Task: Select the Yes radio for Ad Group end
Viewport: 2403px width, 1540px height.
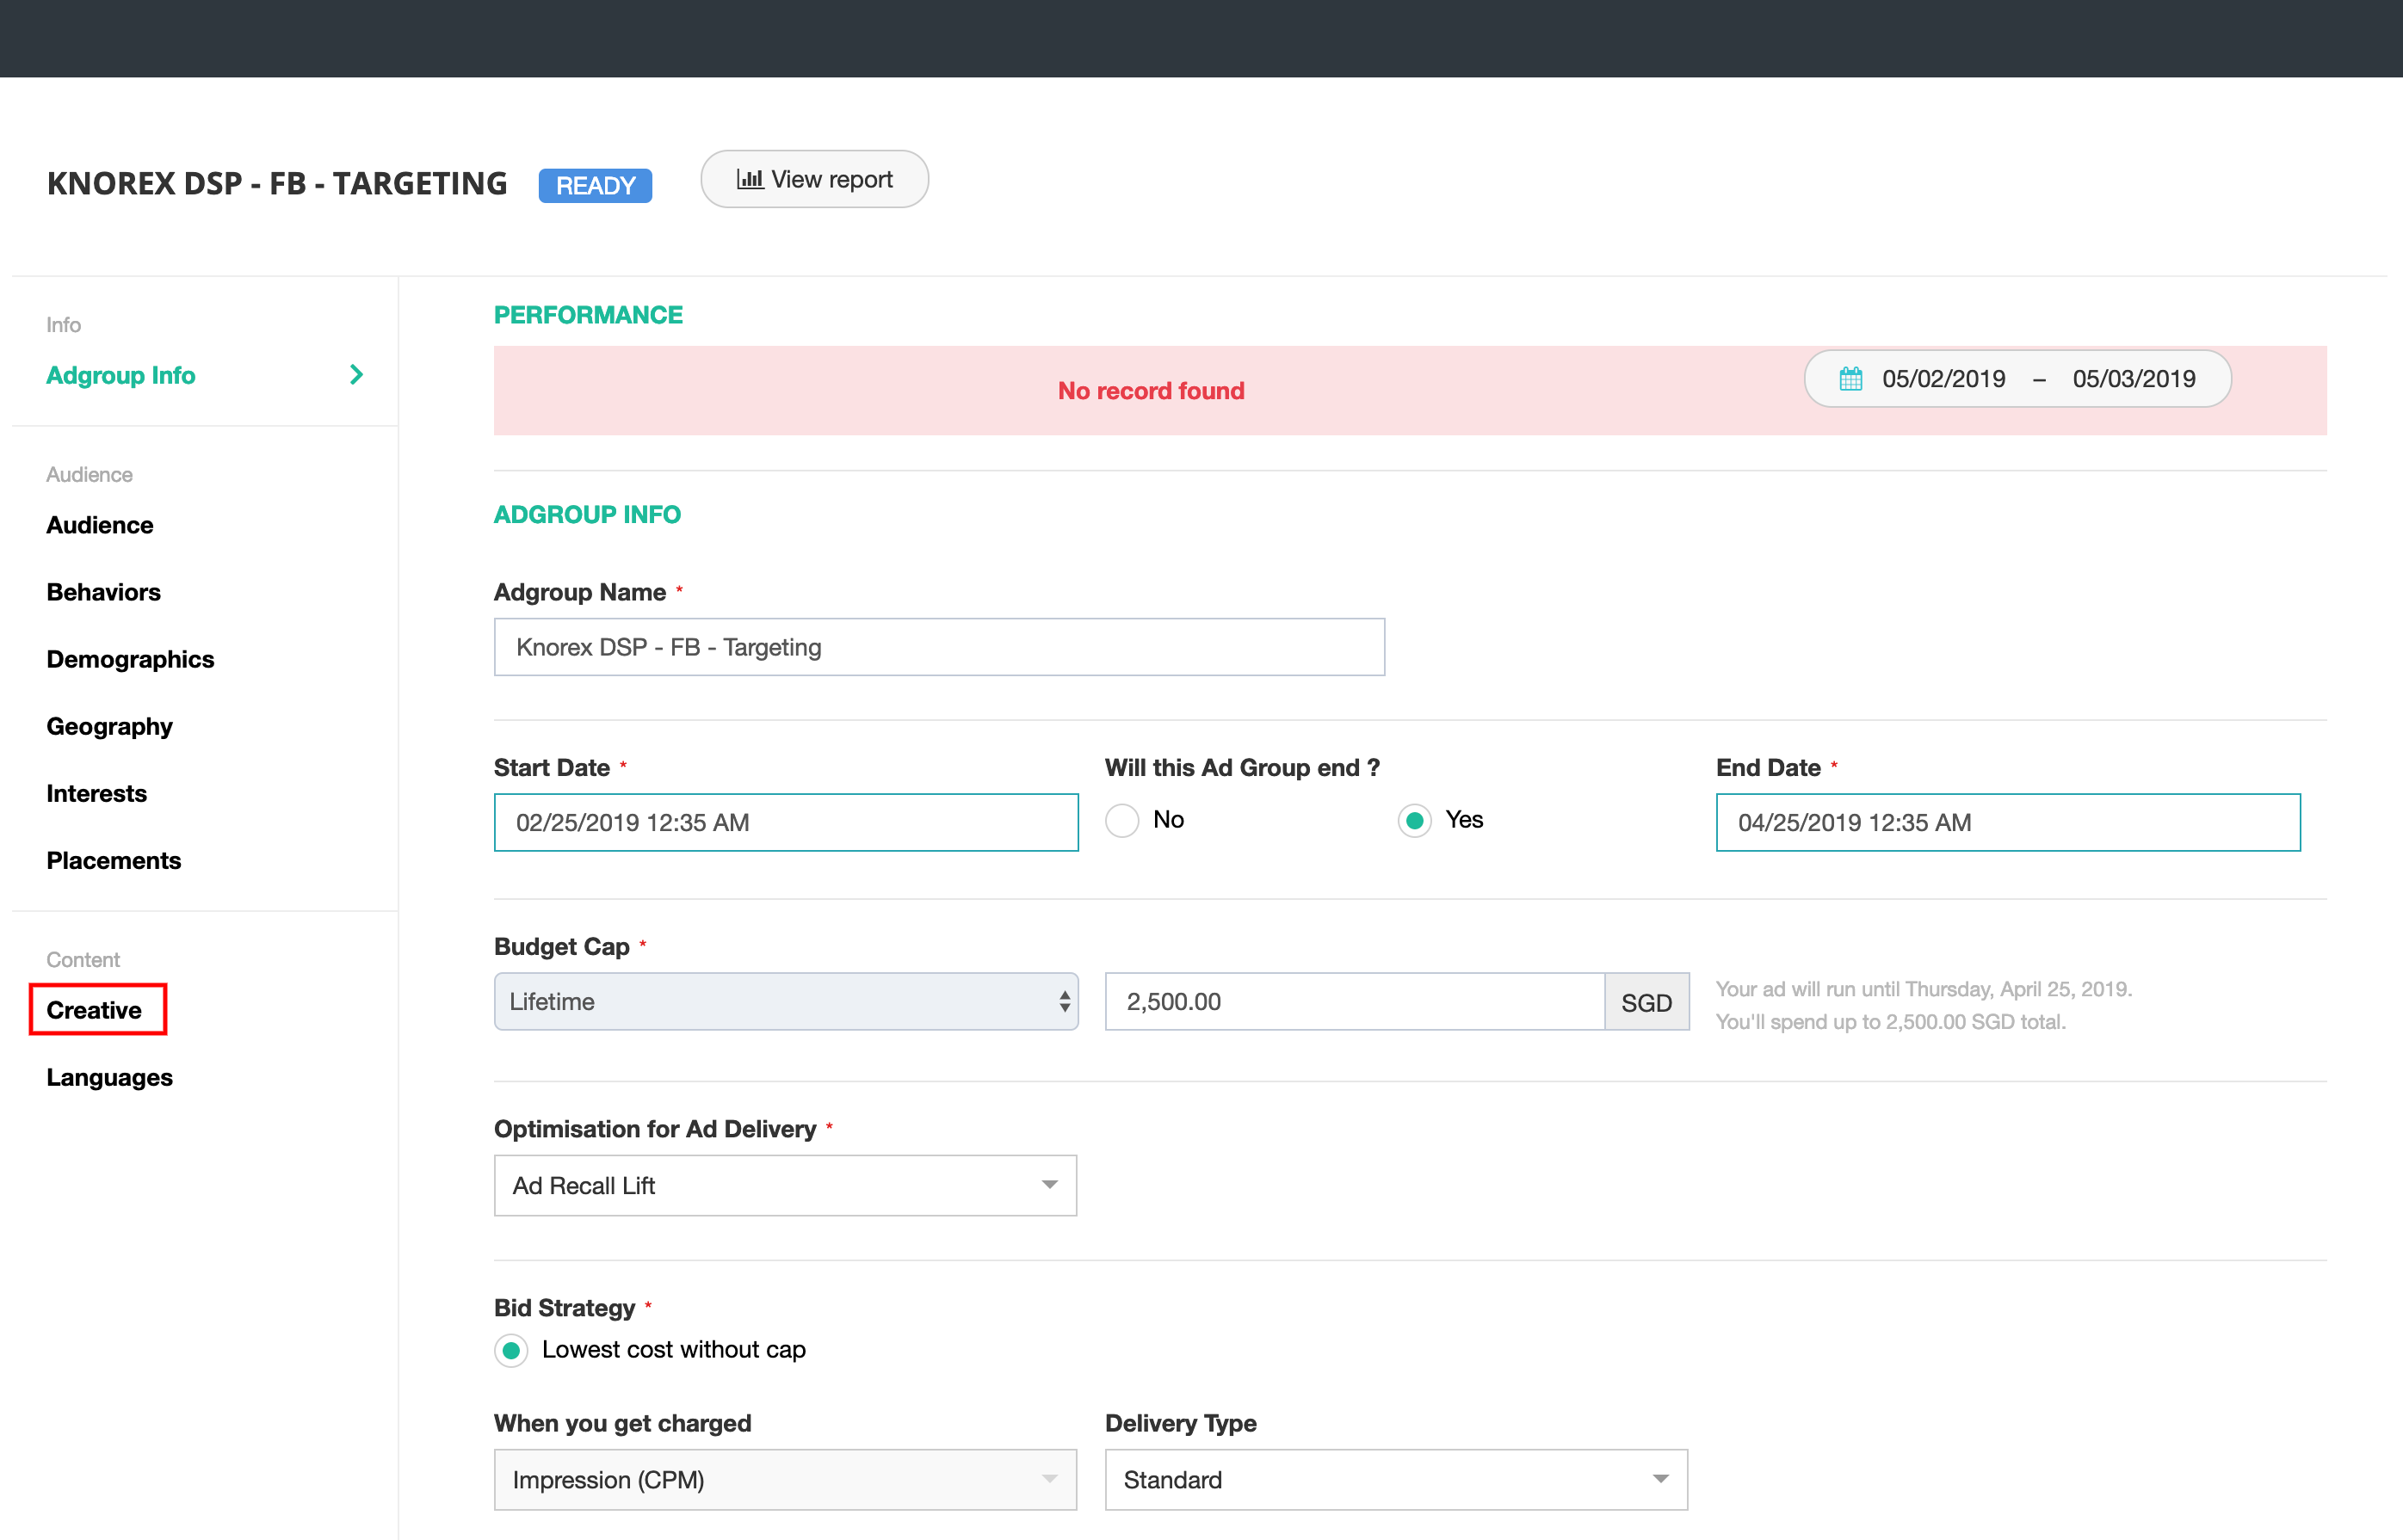Action: 1413,821
